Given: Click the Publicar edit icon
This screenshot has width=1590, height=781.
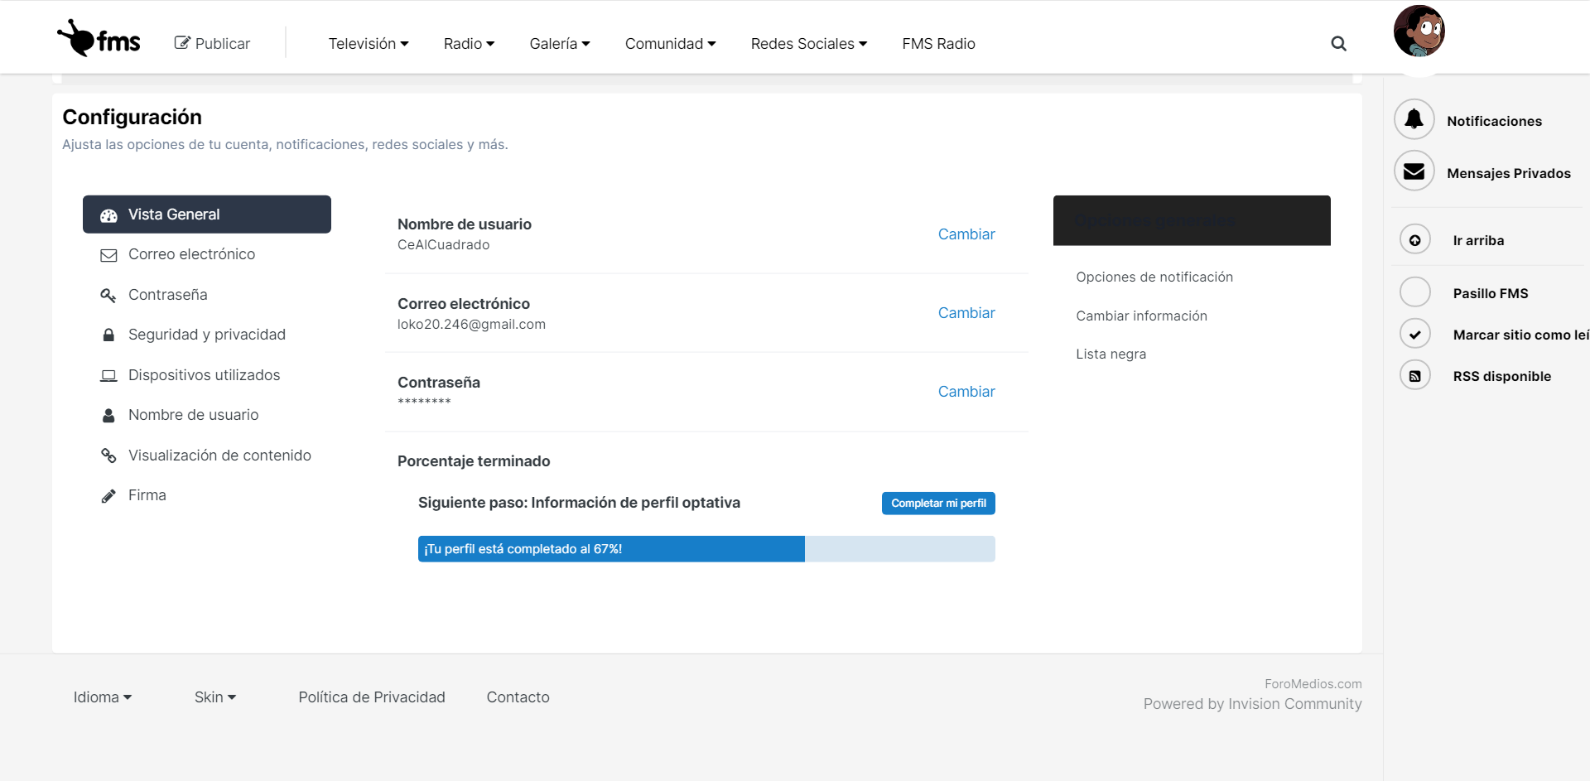Looking at the screenshot, I should click(x=182, y=43).
